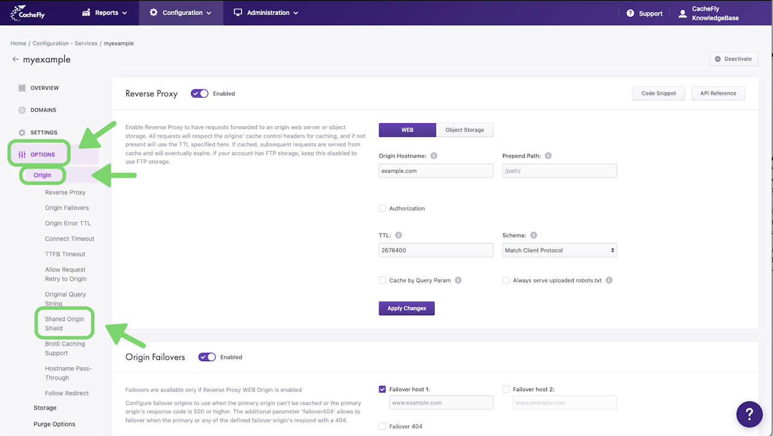Viewport: 773px width, 436px height.
Task: Open the Administration menu
Action: (x=266, y=13)
